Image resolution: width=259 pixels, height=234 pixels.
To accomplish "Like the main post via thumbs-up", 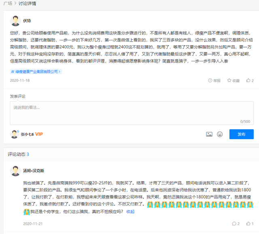I will pyautogui.click(x=248, y=80).
